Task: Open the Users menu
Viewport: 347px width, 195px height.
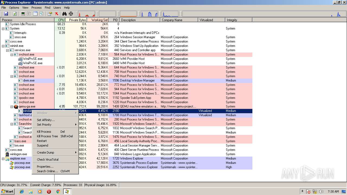Action: (x=57, y=8)
